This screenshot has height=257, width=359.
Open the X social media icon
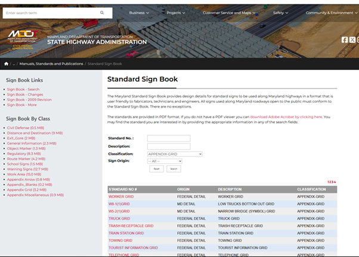[x=352, y=40]
